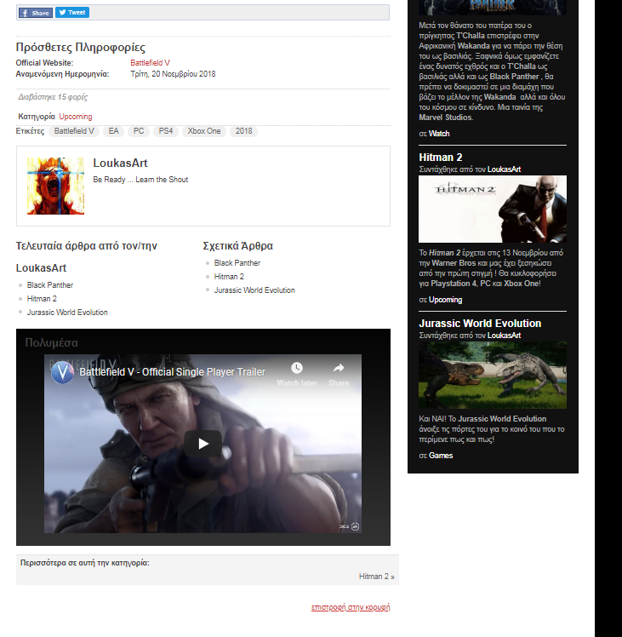Open LoukasArt author link under Jurassic World
The image size is (622, 637).
[x=504, y=336]
